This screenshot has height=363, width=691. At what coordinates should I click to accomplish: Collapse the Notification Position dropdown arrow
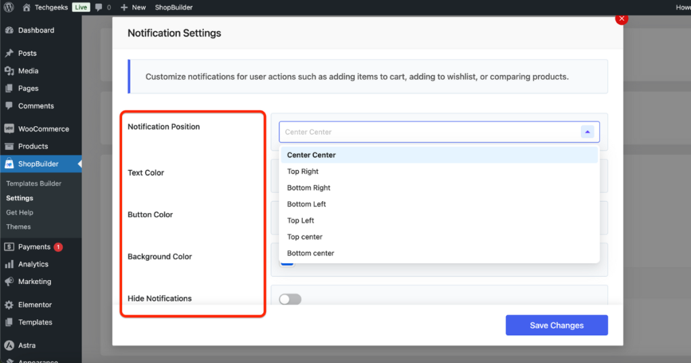pos(588,132)
